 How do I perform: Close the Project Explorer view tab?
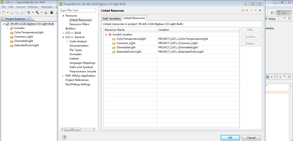pos(28,19)
